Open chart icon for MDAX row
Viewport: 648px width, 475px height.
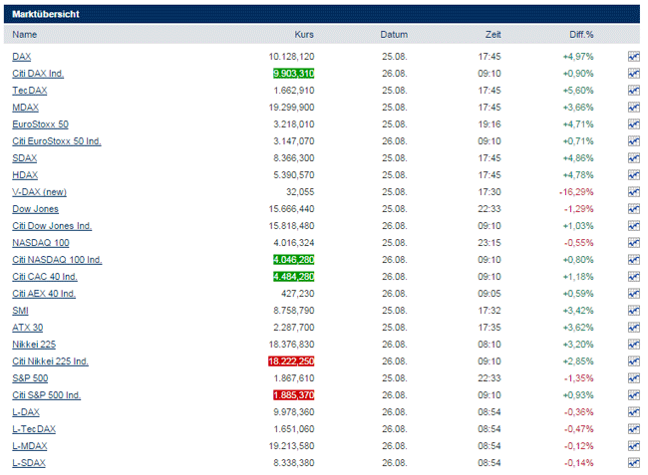click(x=633, y=108)
